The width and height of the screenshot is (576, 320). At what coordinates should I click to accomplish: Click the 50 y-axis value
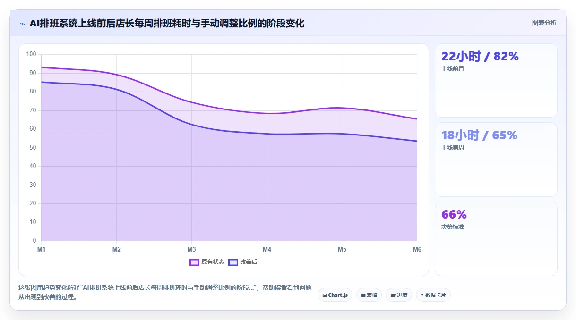point(33,148)
